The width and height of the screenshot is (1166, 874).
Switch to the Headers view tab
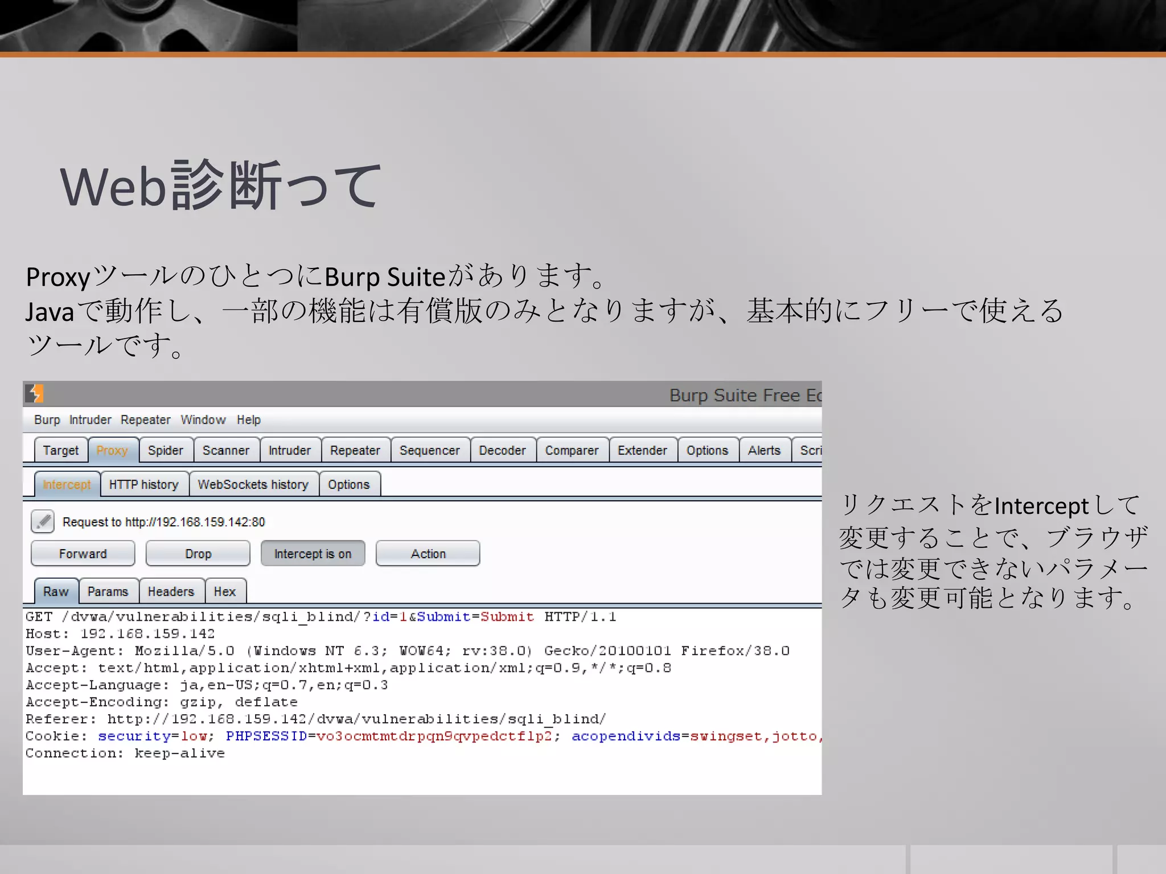click(171, 591)
